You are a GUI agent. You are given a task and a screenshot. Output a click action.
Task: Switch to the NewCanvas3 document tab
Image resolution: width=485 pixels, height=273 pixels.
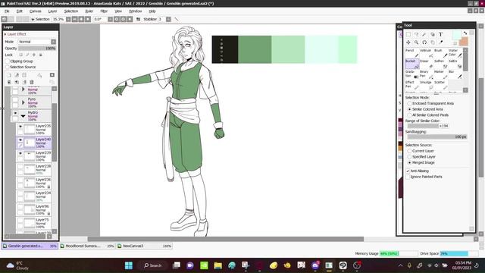[145, 246]
